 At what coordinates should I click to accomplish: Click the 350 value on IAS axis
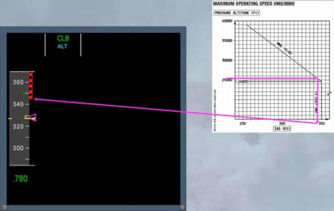322,123
